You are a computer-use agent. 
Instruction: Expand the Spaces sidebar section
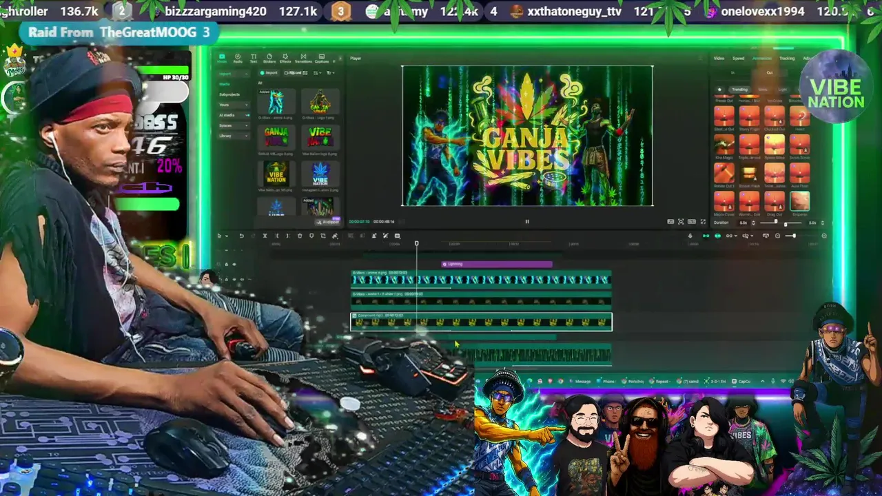point(234,125)
